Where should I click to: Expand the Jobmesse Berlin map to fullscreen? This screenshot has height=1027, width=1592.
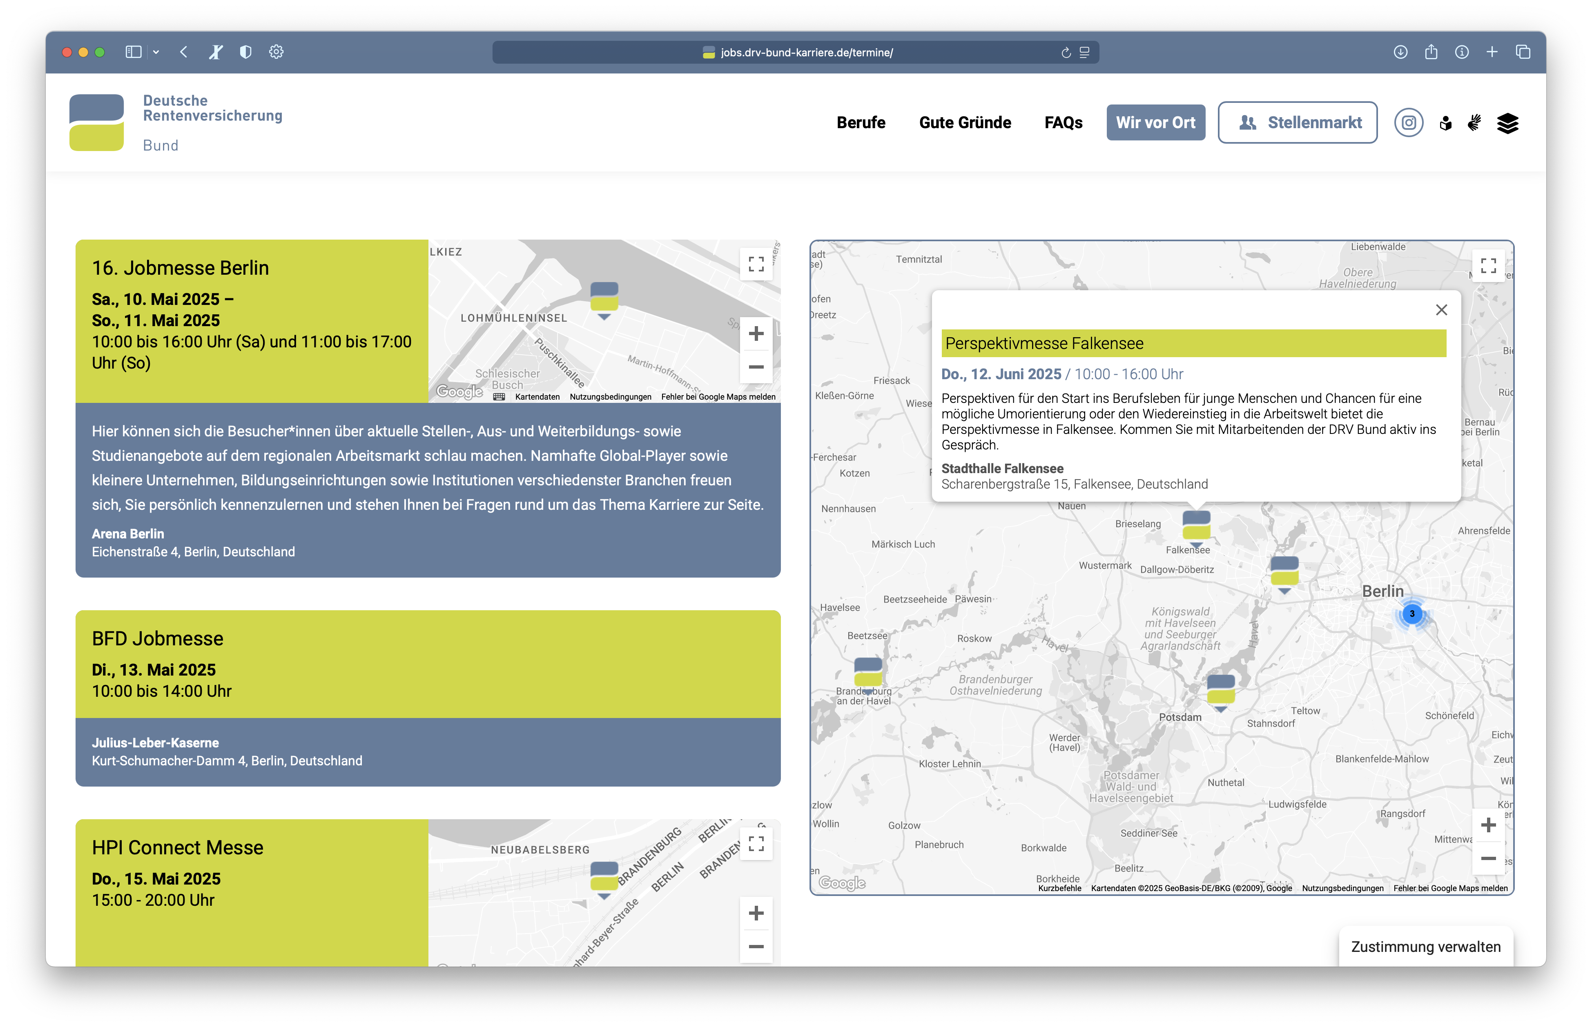point(756,264)
